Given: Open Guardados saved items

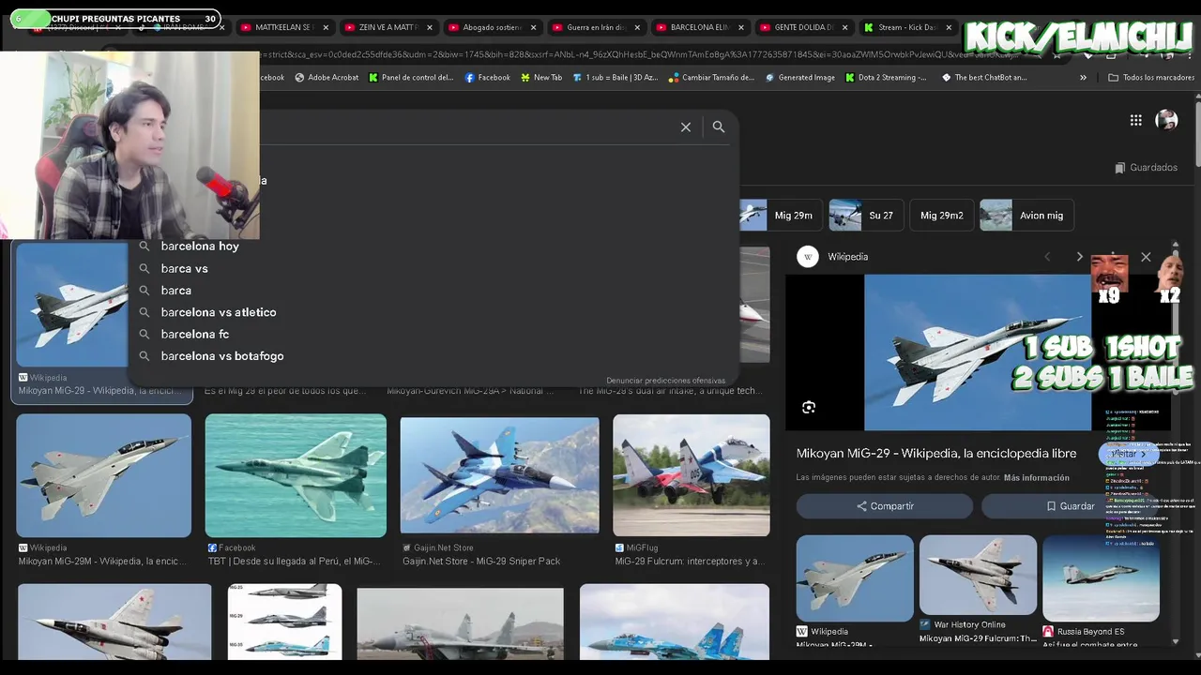Looking at the screenshot, I should [1146, 168].
